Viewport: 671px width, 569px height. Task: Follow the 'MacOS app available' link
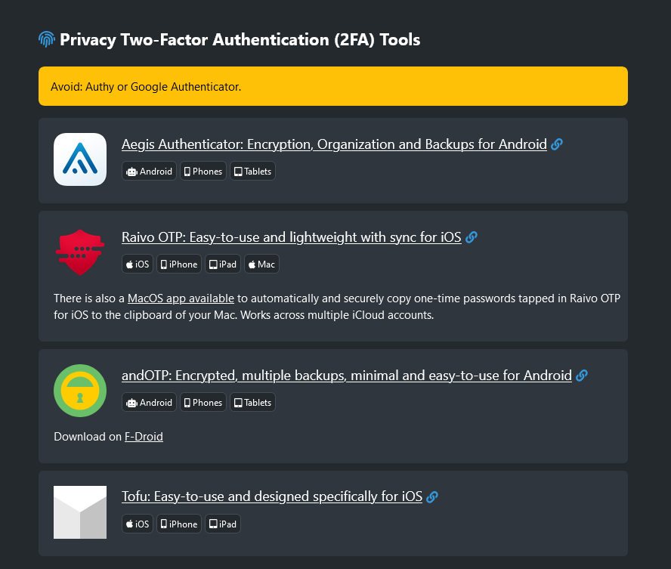181,298
